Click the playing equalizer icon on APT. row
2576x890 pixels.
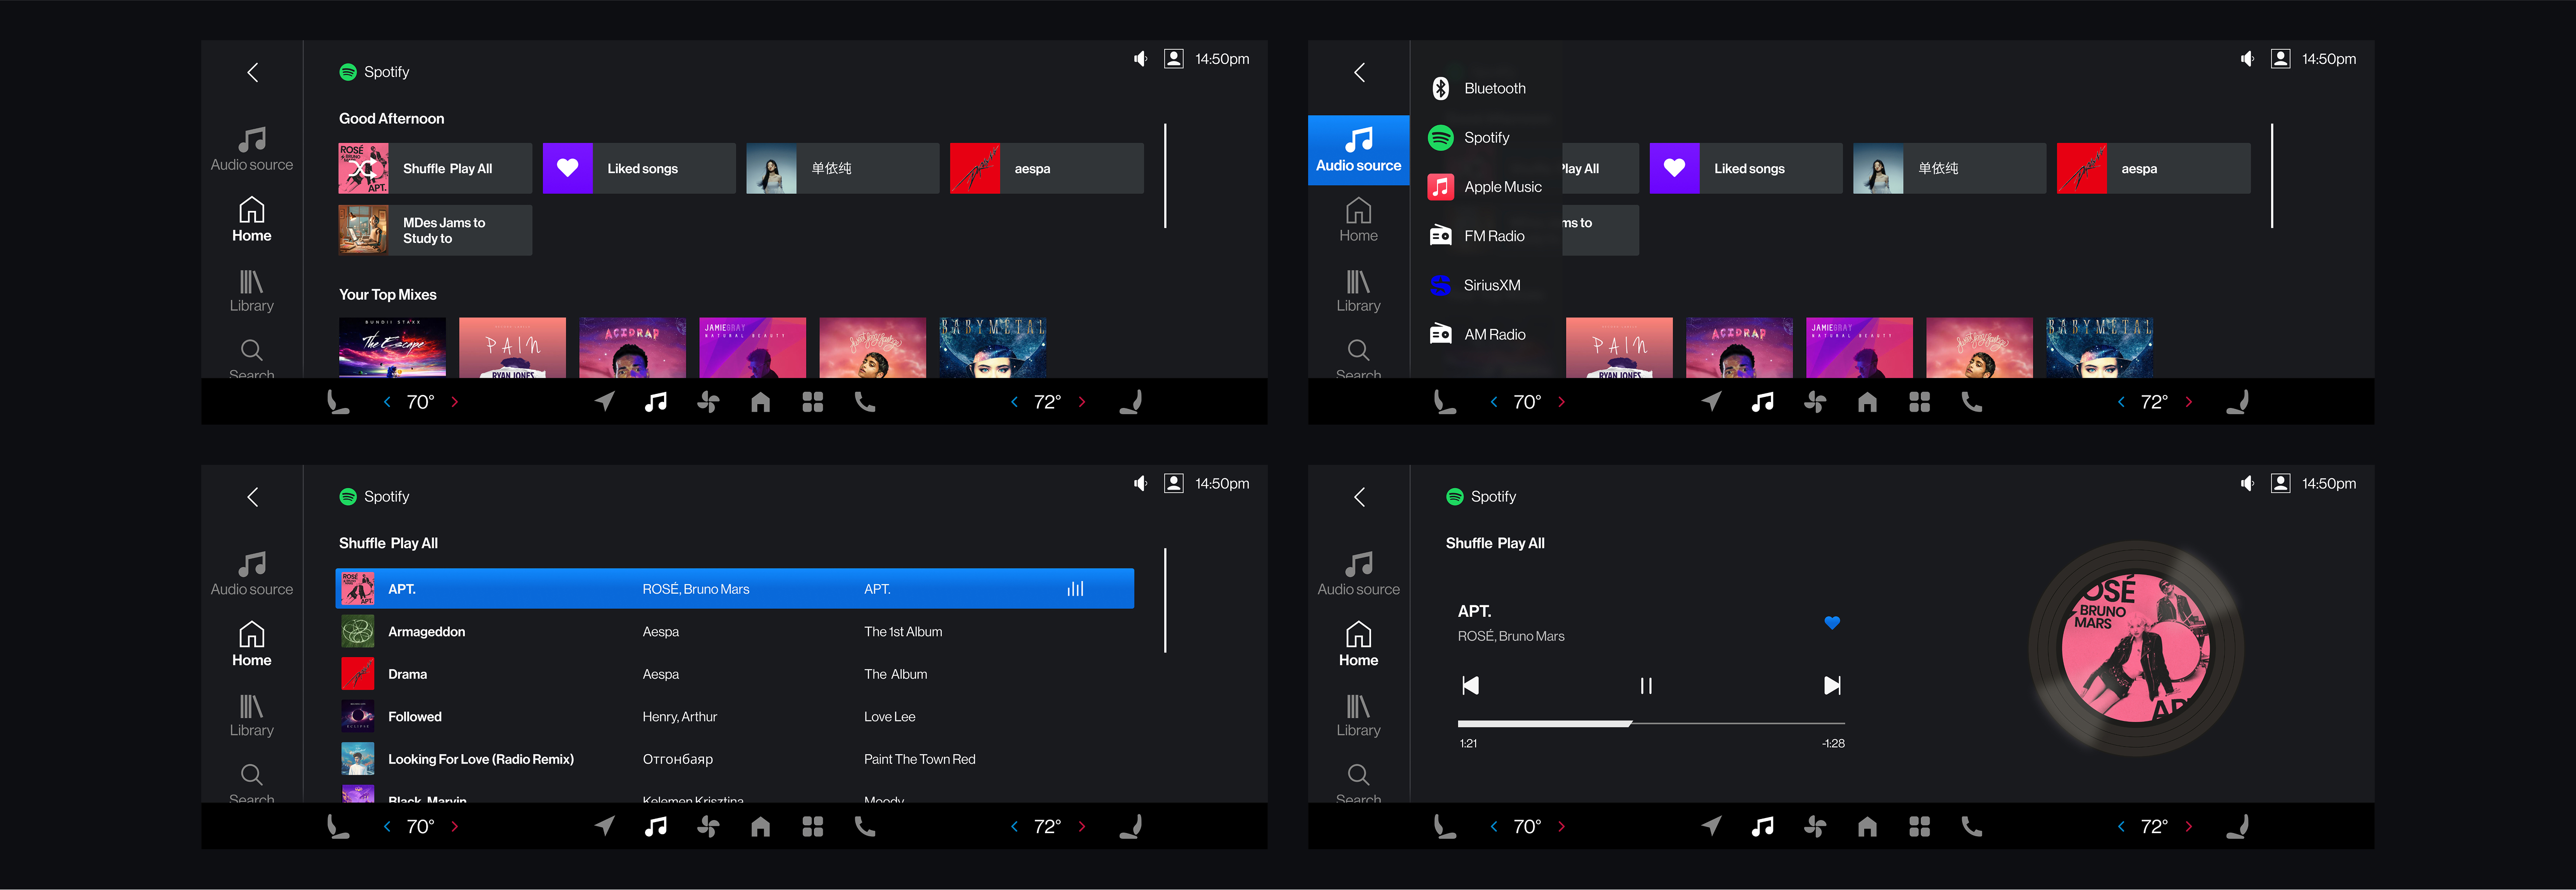coord(1075,589)
